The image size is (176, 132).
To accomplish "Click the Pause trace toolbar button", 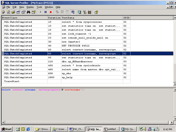I will tap(45, 12).
